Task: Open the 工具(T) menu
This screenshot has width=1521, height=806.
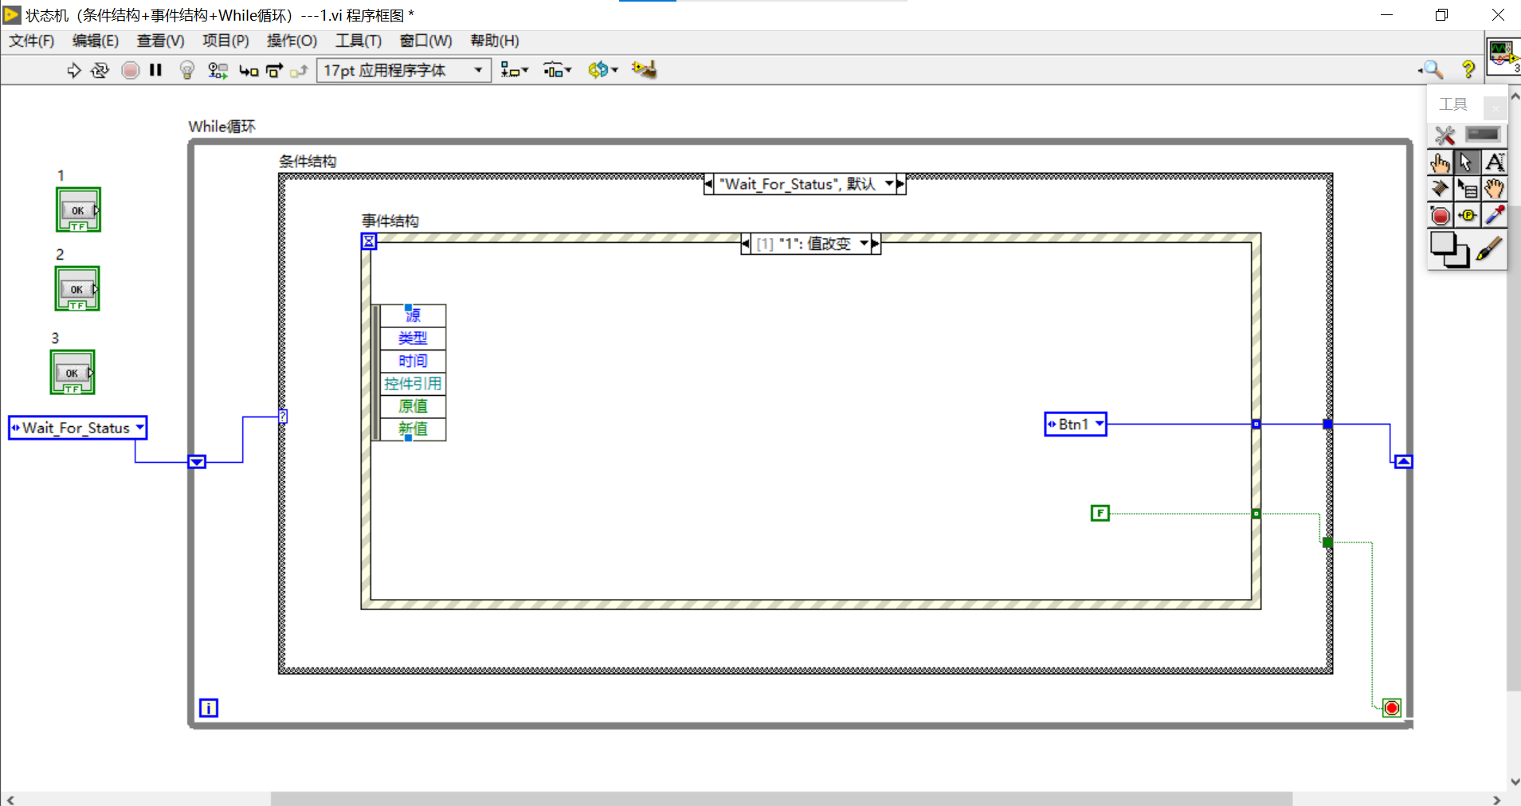Action: 359,41
